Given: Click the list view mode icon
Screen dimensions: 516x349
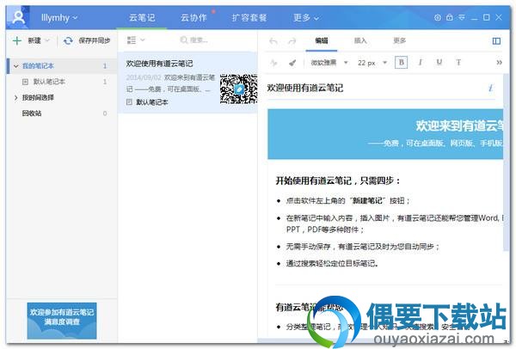Looking at the screenshot, I should click(x=132, y=40).
